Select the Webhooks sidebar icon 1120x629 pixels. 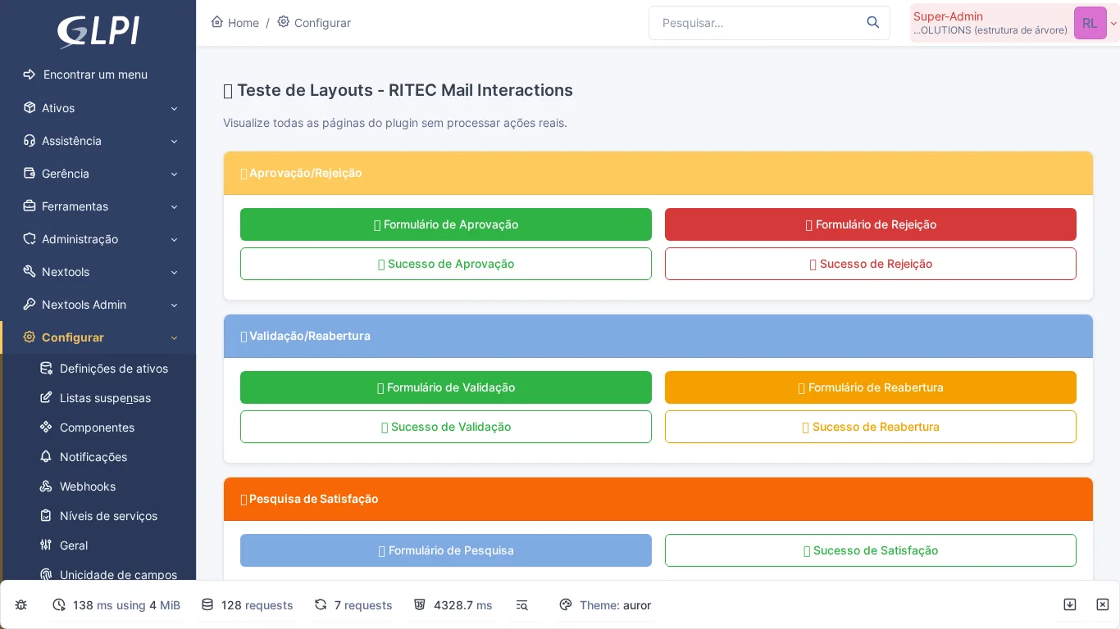(46, 486)
